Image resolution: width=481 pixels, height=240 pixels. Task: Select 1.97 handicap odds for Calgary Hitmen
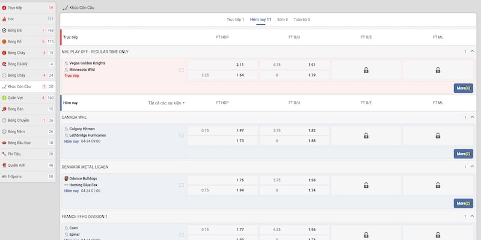tap(240, 130)
